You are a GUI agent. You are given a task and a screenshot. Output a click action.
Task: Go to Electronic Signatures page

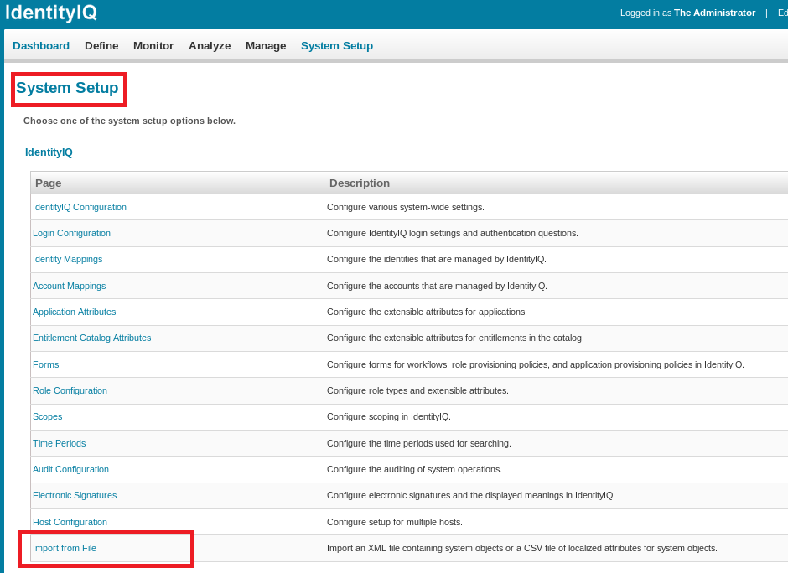tap(75, 495)
